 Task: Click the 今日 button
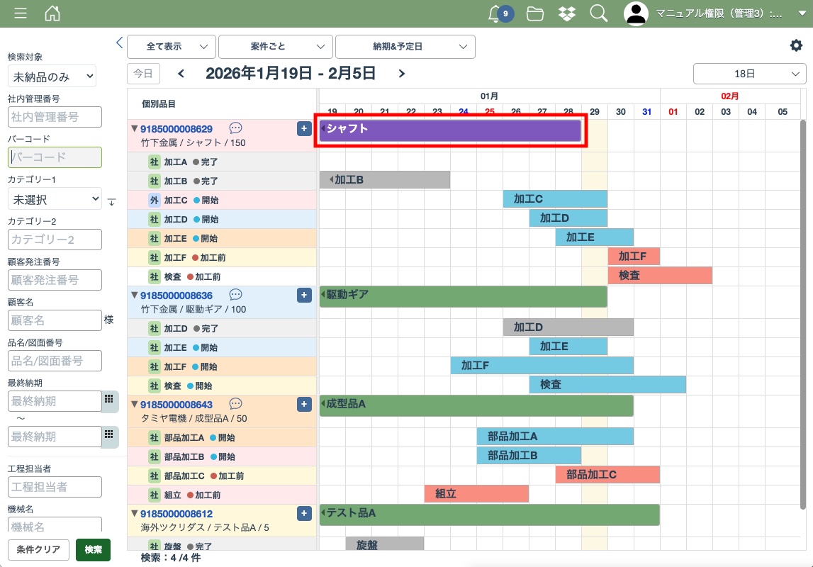143,74
